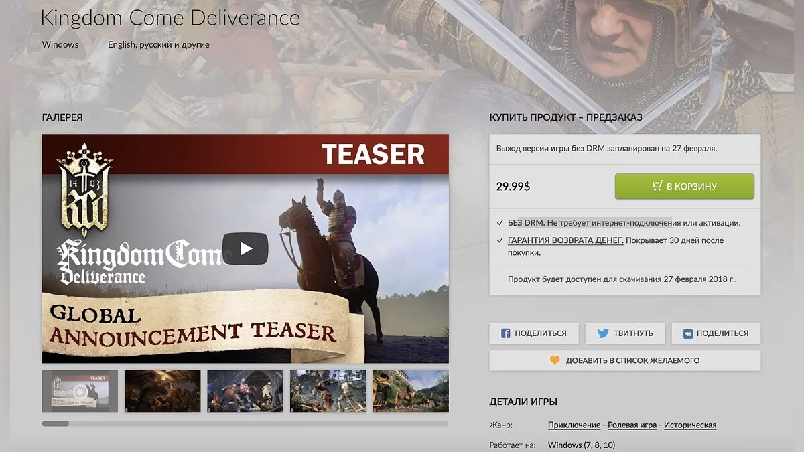Viewport: 804px width, 452px height.
Task: Open the Ролевая игра genre link
Action: (x=632, y=425)
